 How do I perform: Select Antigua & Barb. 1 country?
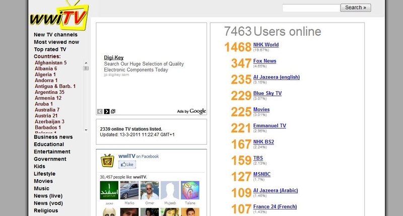click(x=55, y=86)
